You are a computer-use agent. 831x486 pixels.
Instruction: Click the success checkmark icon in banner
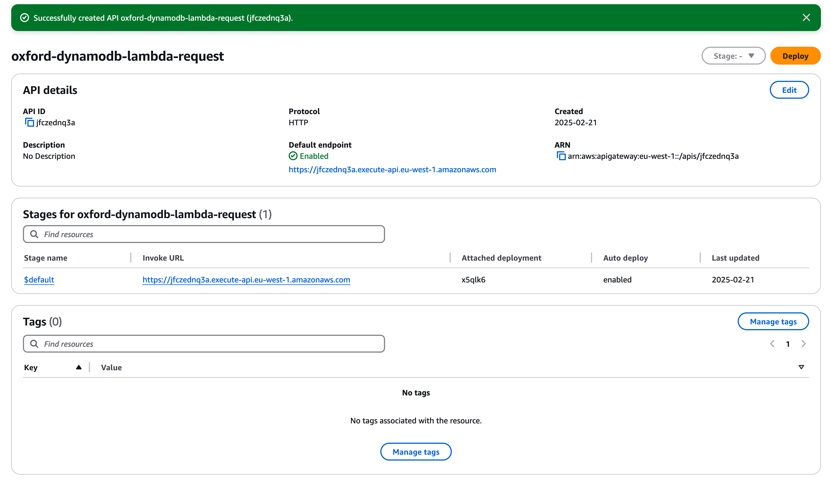click(x=25, y=18)
